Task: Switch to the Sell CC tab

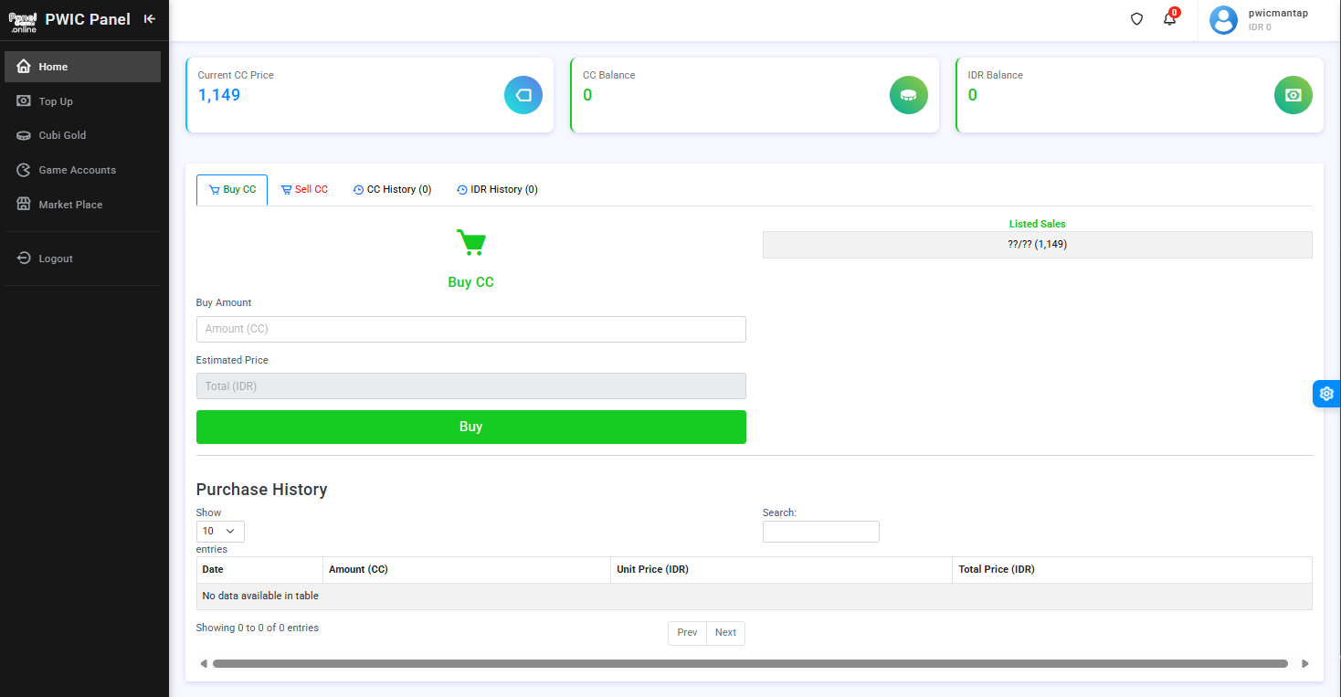Action: pyautogui.click(x=304, y=189)
